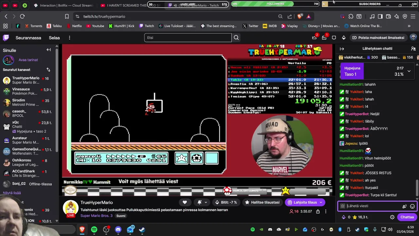Viewport: 419px width, 236px height.
Task: Toggle the follow heart button
Action: [x=185, y=202]
